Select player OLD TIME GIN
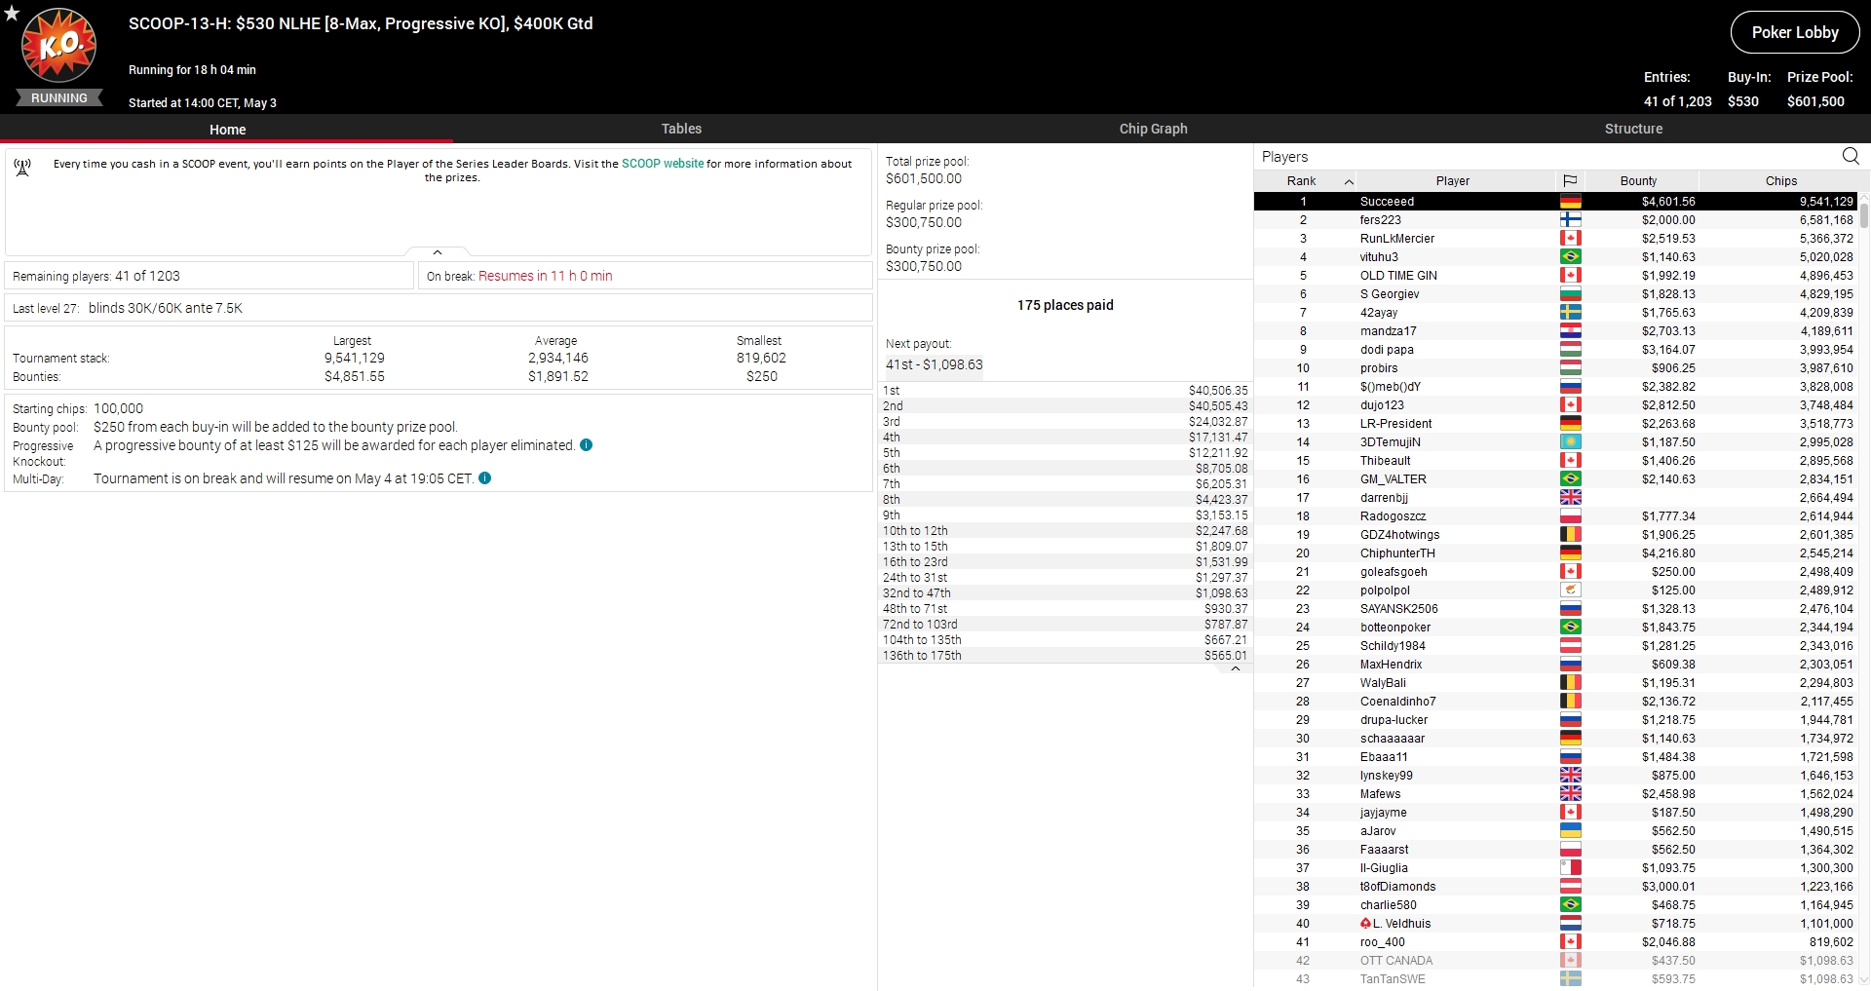 point(1555,276)
